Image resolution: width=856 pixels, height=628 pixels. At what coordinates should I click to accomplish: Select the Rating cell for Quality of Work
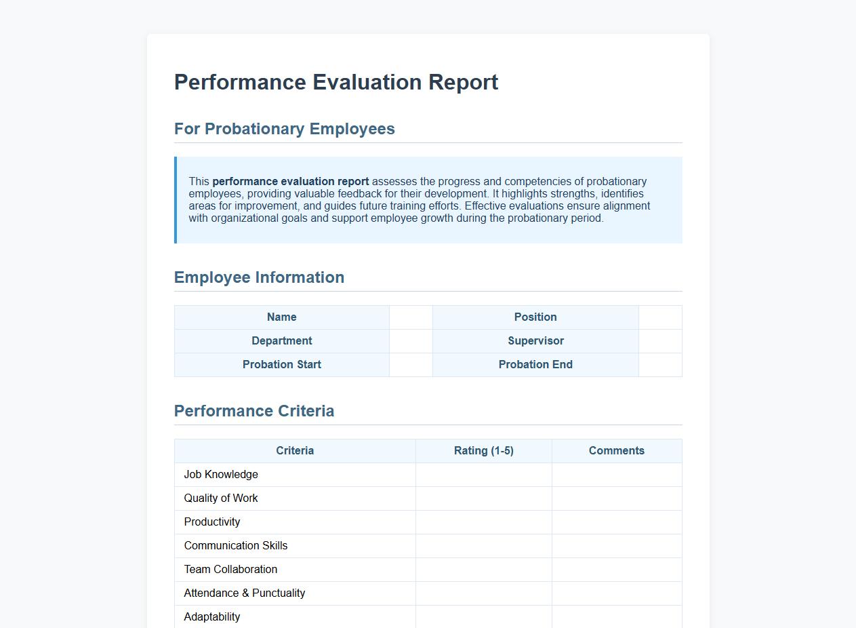coord(483,498)
